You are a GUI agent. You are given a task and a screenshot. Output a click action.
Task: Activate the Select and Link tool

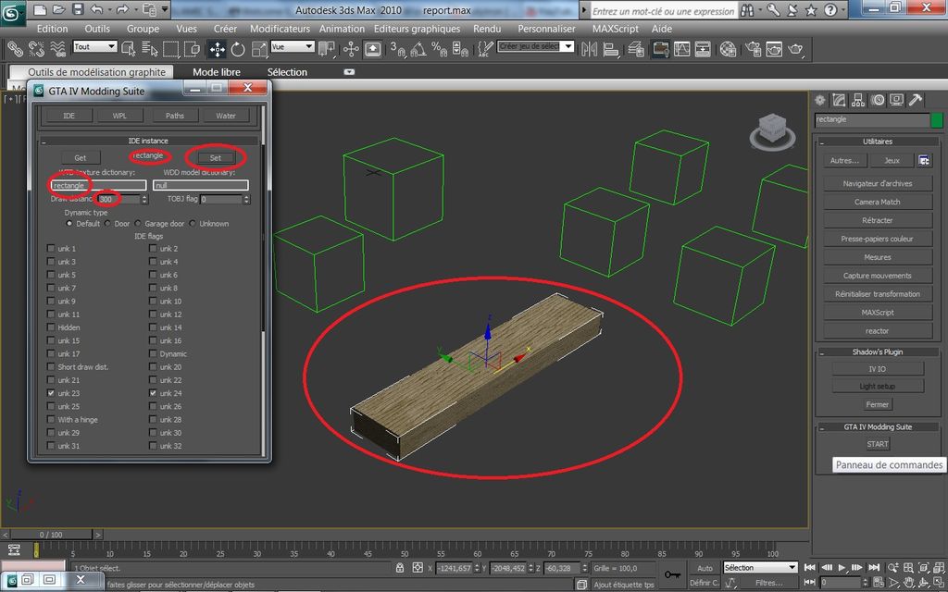(15, 49)
